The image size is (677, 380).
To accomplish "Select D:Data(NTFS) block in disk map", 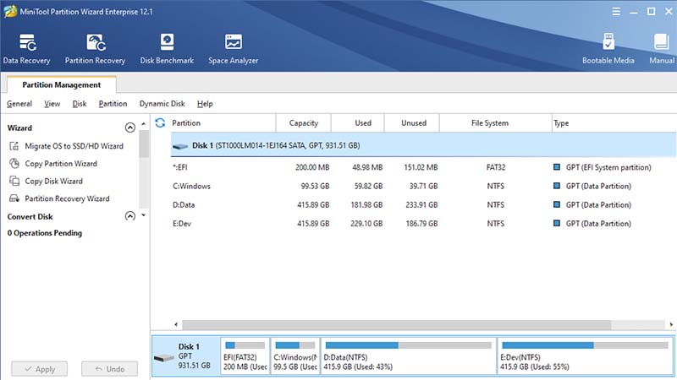I will (409, 356).
